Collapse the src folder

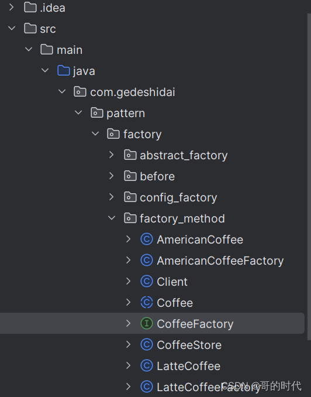(x=12, y=28)
